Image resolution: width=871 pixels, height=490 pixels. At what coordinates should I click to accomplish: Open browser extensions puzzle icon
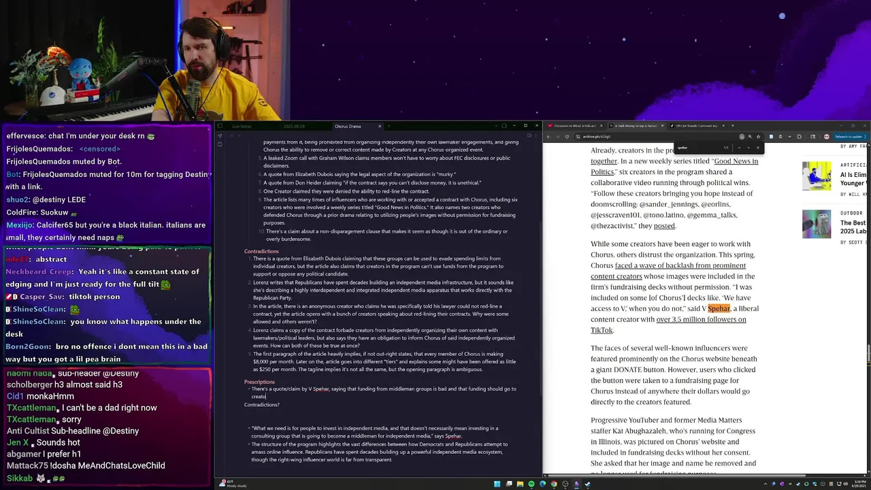pos(799,137)
